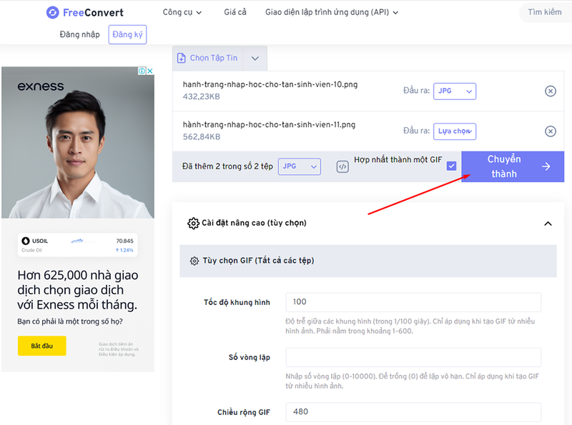The width and height of the screenshot is (572, 425).
Task: Expand the Chọn Tập Tin dropdown arrow
Action: pyautogui.click(x=255, y=58)
